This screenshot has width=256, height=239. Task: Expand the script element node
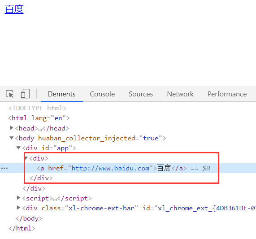click(18, 198)
